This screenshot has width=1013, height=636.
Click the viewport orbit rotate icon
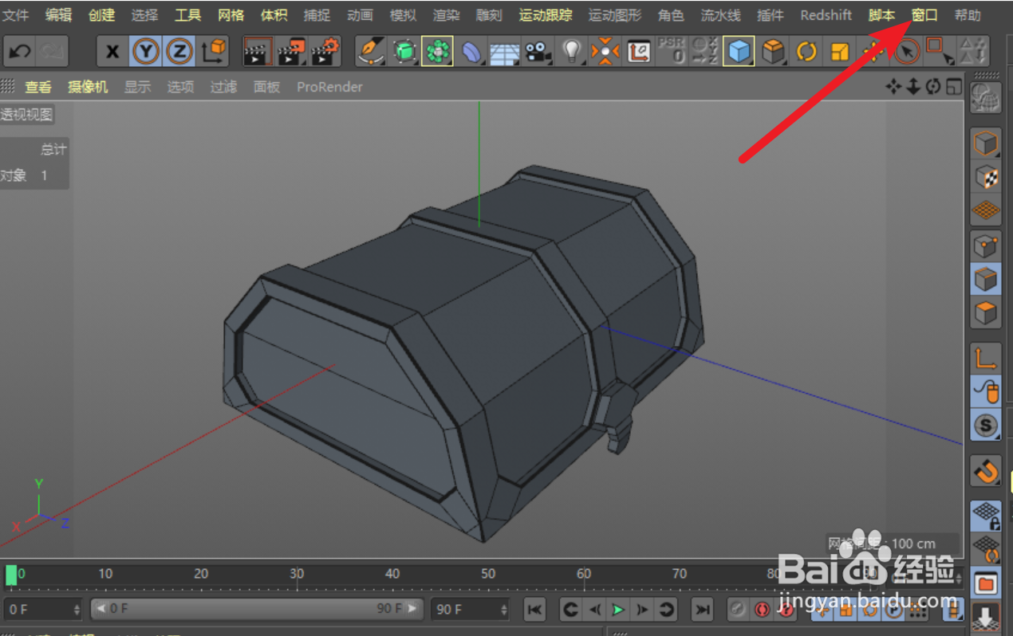[933, 87]
